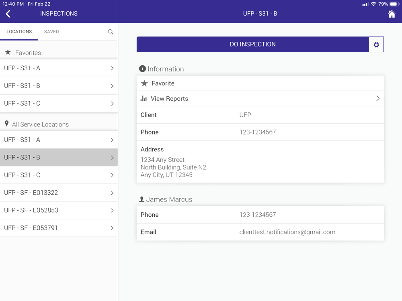The width and height of the screenshot is (402, 301).
Task: Switch to the Saved tab
Action: pyautogui.click(x=51, y=32)
